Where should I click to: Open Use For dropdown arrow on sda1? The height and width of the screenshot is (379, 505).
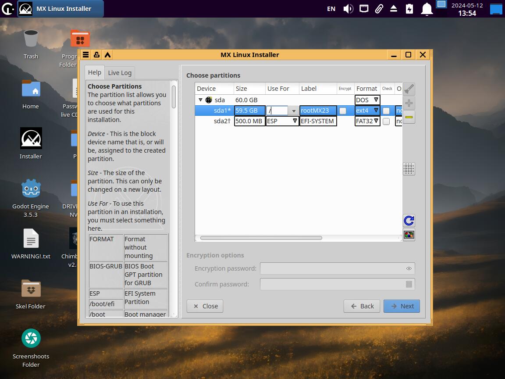coord(293,111)
